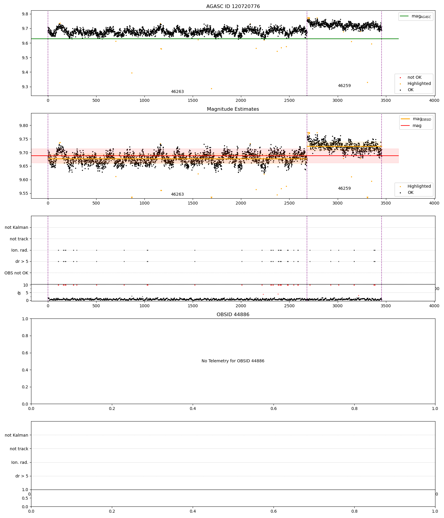The image size is (444, 518).
Task: Click the 0.4 x-axis tick of OBSID 44886 plot
Action: [x=193, y=408]
